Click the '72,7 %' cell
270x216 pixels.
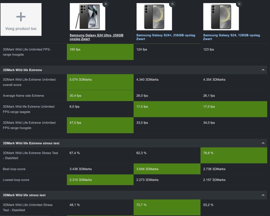click(167, 207)
